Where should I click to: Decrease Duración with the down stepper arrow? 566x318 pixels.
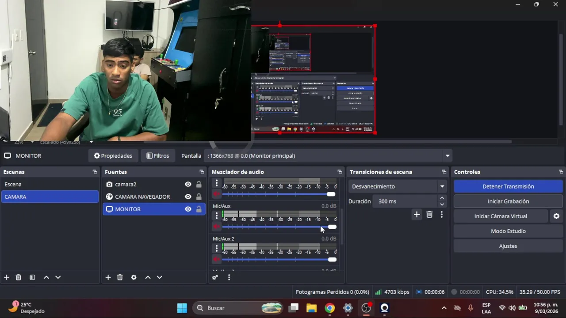coord(442,204)
